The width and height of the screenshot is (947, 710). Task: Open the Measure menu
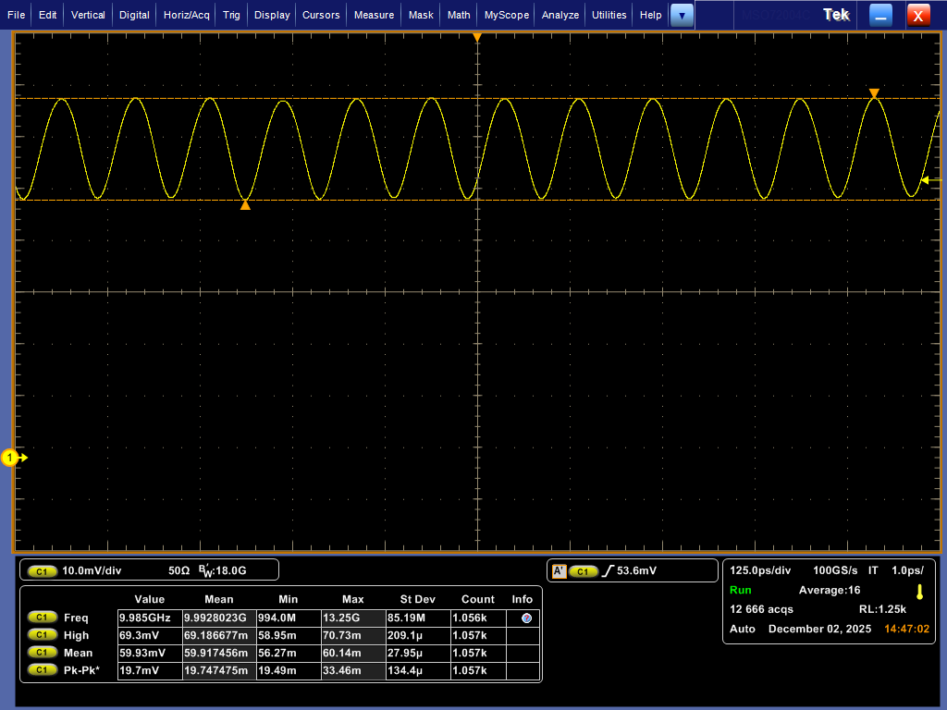click(374, 15)
